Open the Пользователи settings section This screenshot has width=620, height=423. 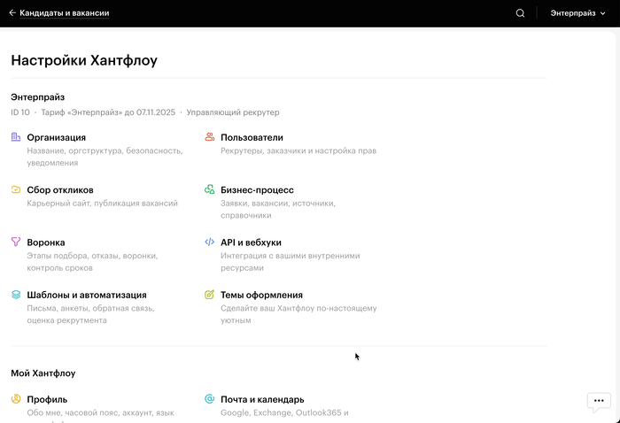coord(252,137)
